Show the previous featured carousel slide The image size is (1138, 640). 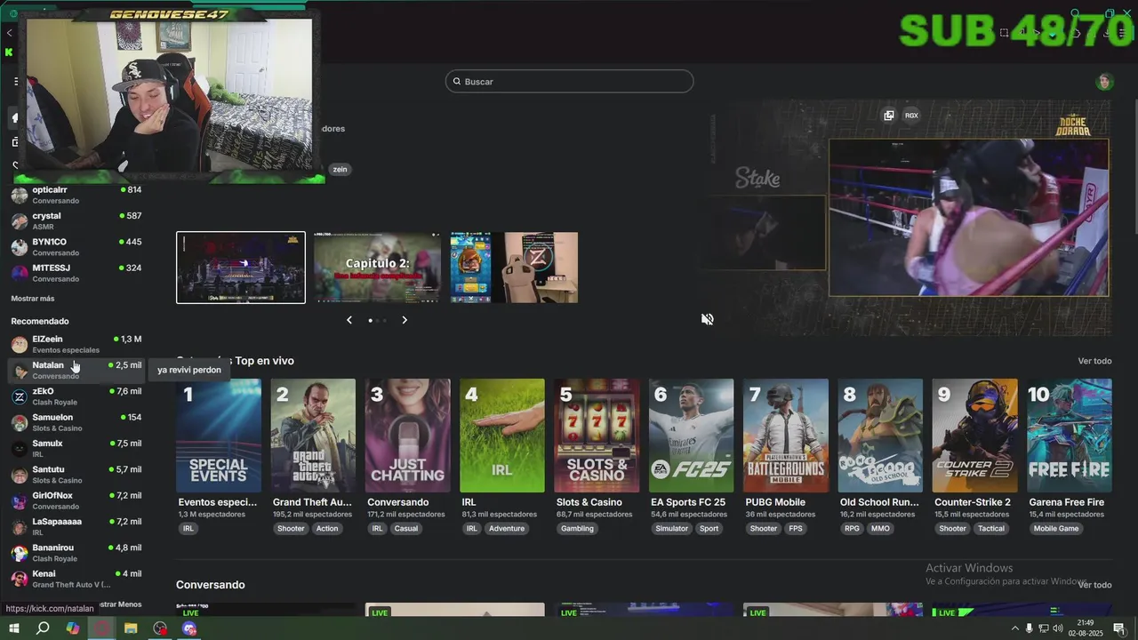tap(349, 320)
